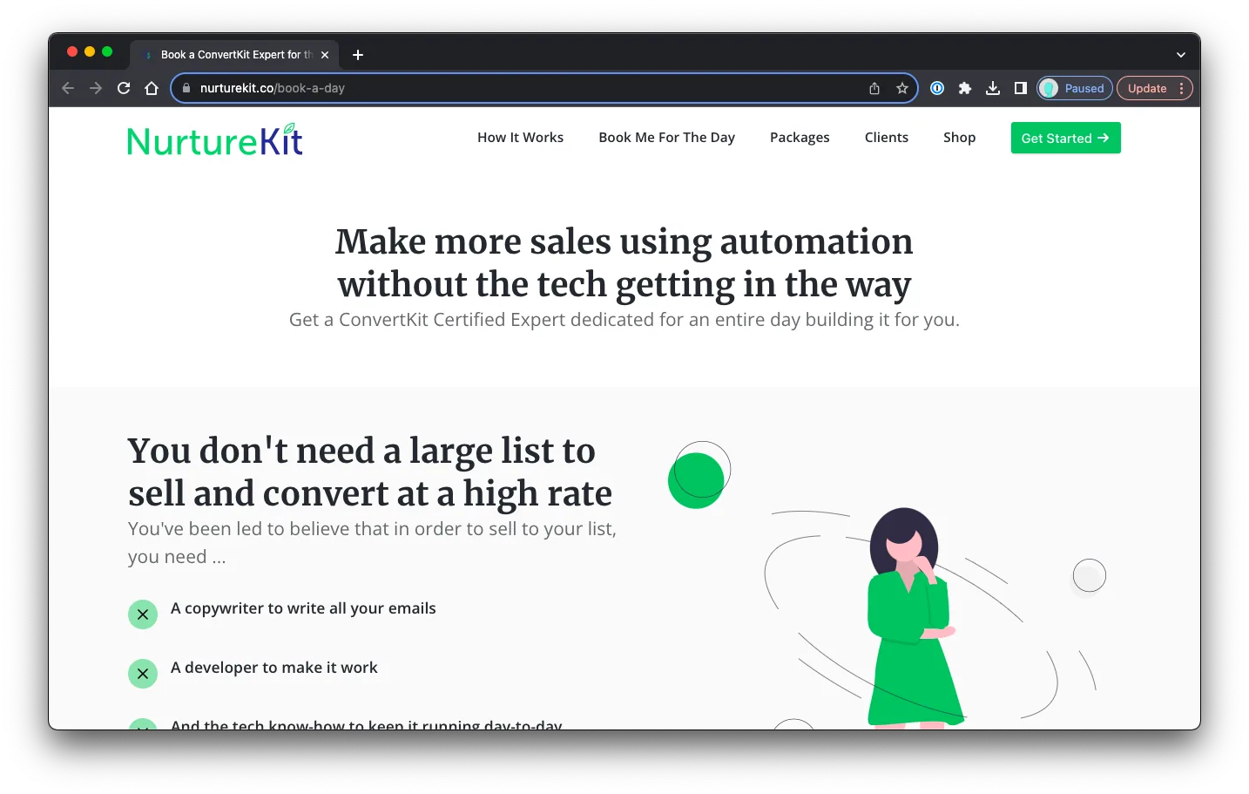Click the NurtureKit logo
This screenshot has width=1249, height=794.
tap(215, 139)
